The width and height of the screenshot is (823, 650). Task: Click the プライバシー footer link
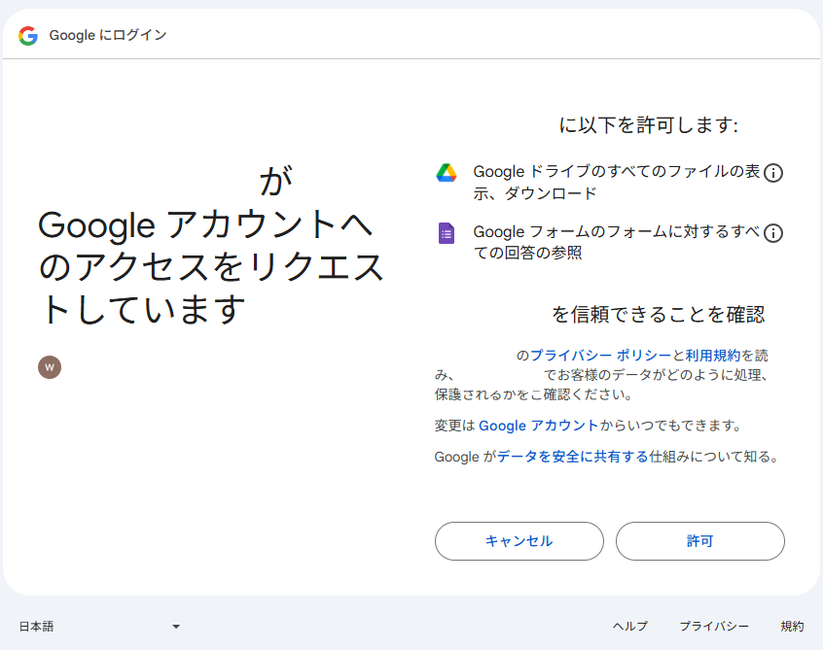(714, 627)
